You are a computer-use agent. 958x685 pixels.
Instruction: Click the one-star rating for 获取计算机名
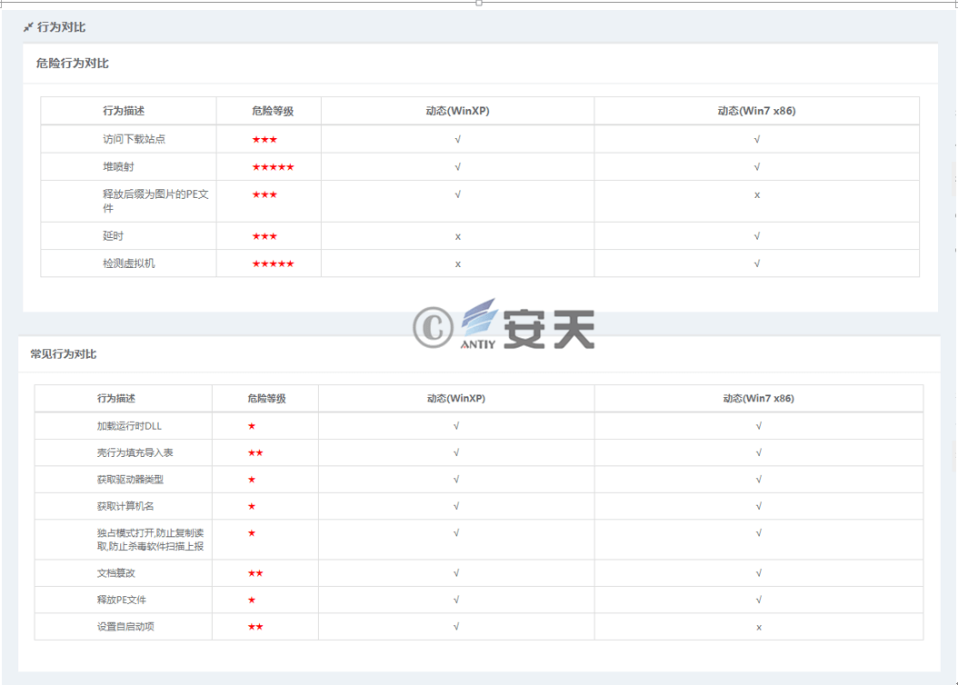click(252, 507)
